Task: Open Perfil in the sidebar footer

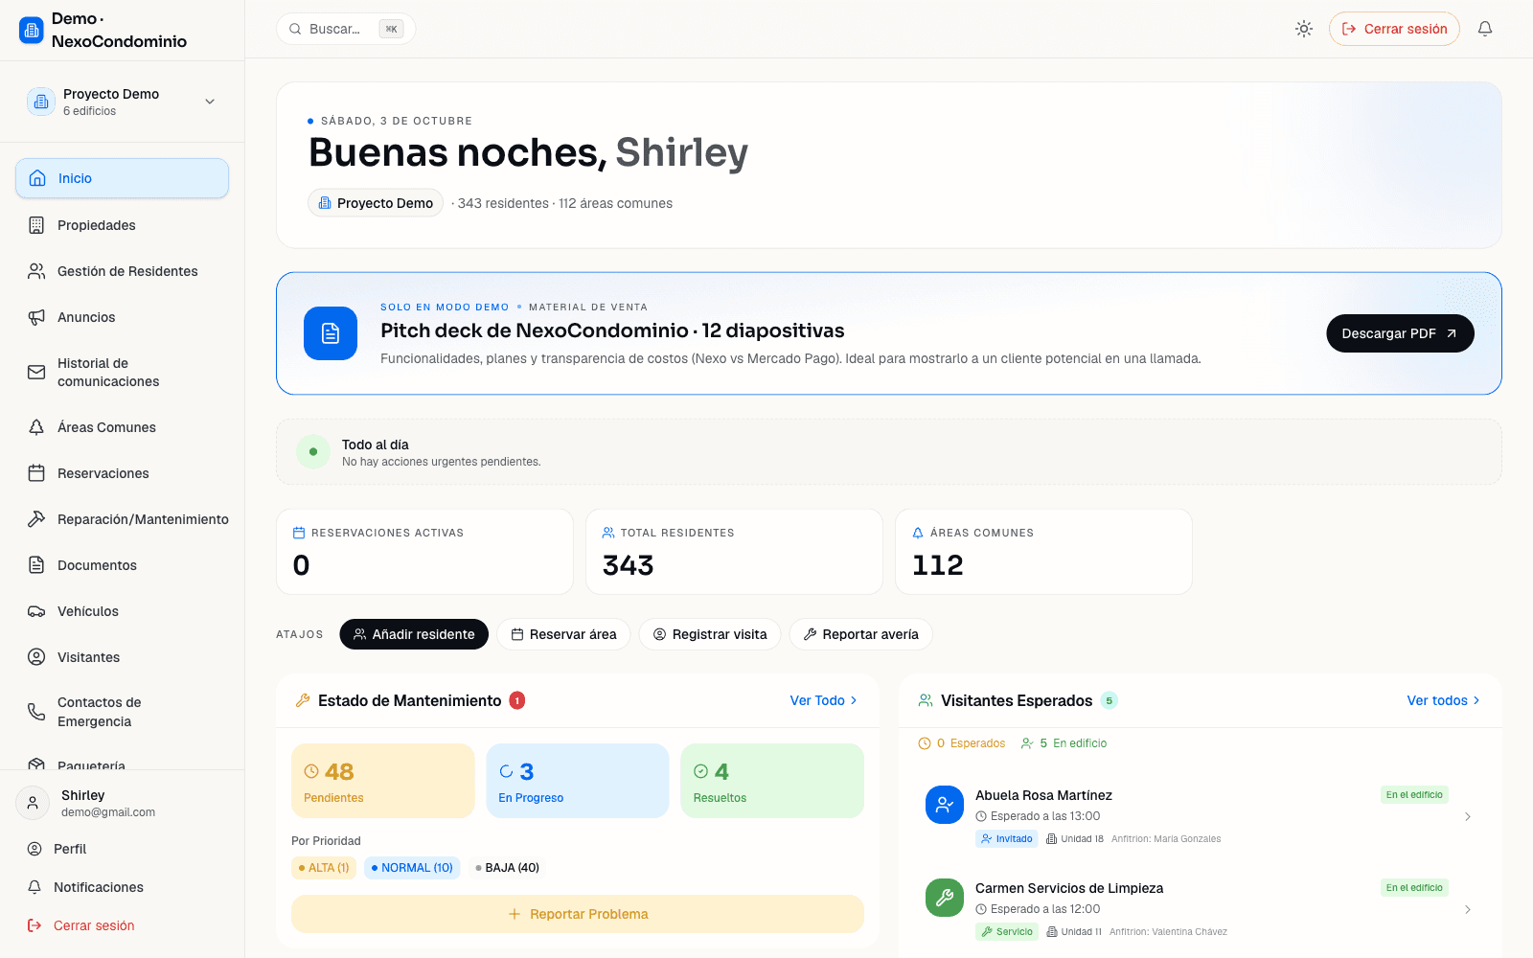Action: tap(123, 849)
